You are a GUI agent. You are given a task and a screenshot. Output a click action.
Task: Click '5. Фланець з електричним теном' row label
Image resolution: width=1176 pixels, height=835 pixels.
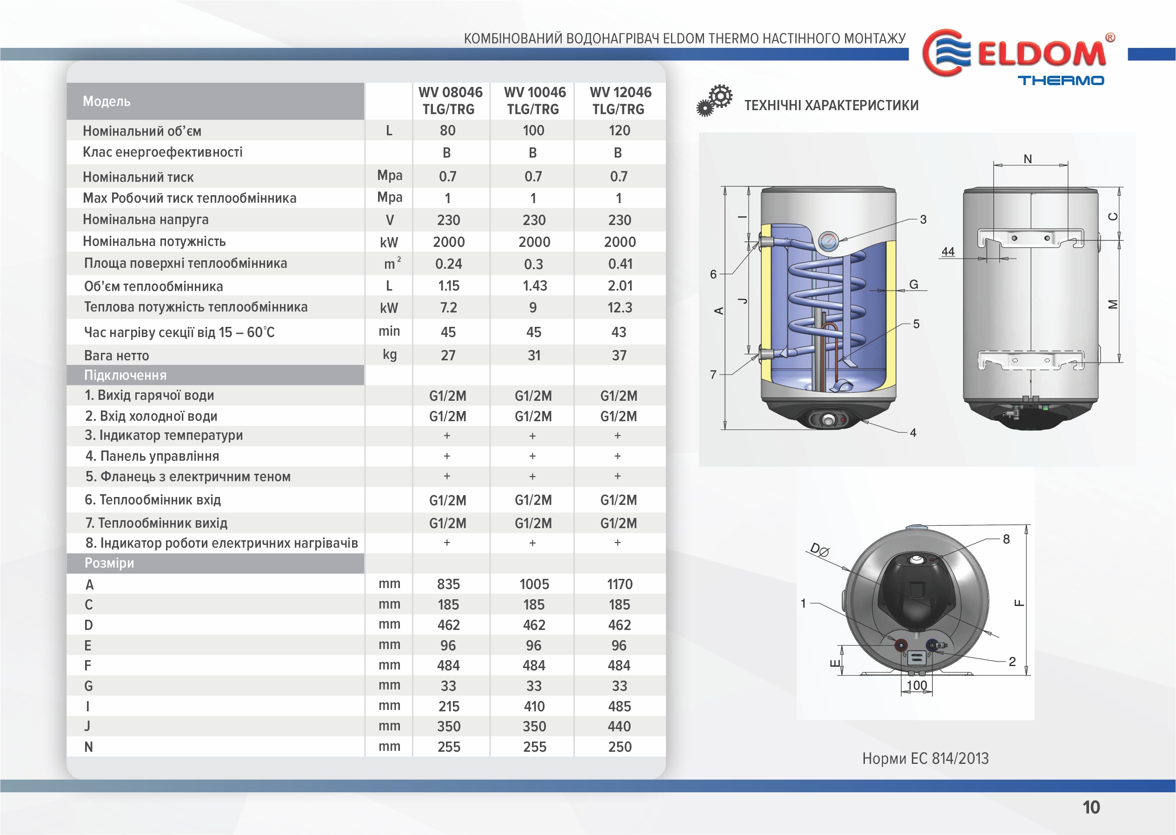click(188, 477)
